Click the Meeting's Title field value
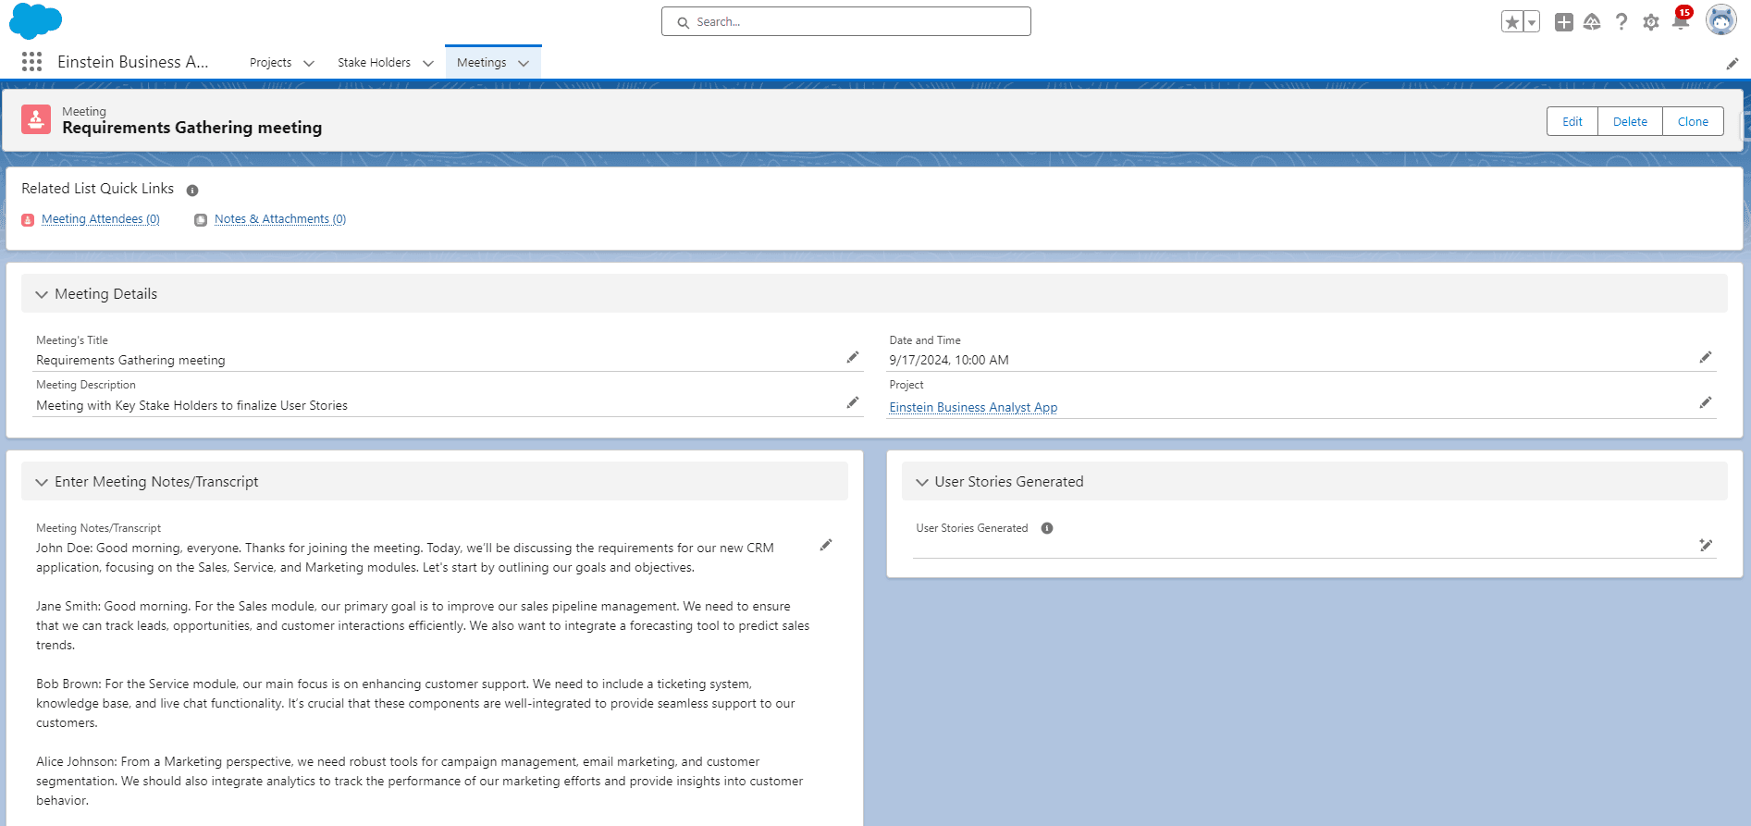1751x826 pixels. click(130, 360)
